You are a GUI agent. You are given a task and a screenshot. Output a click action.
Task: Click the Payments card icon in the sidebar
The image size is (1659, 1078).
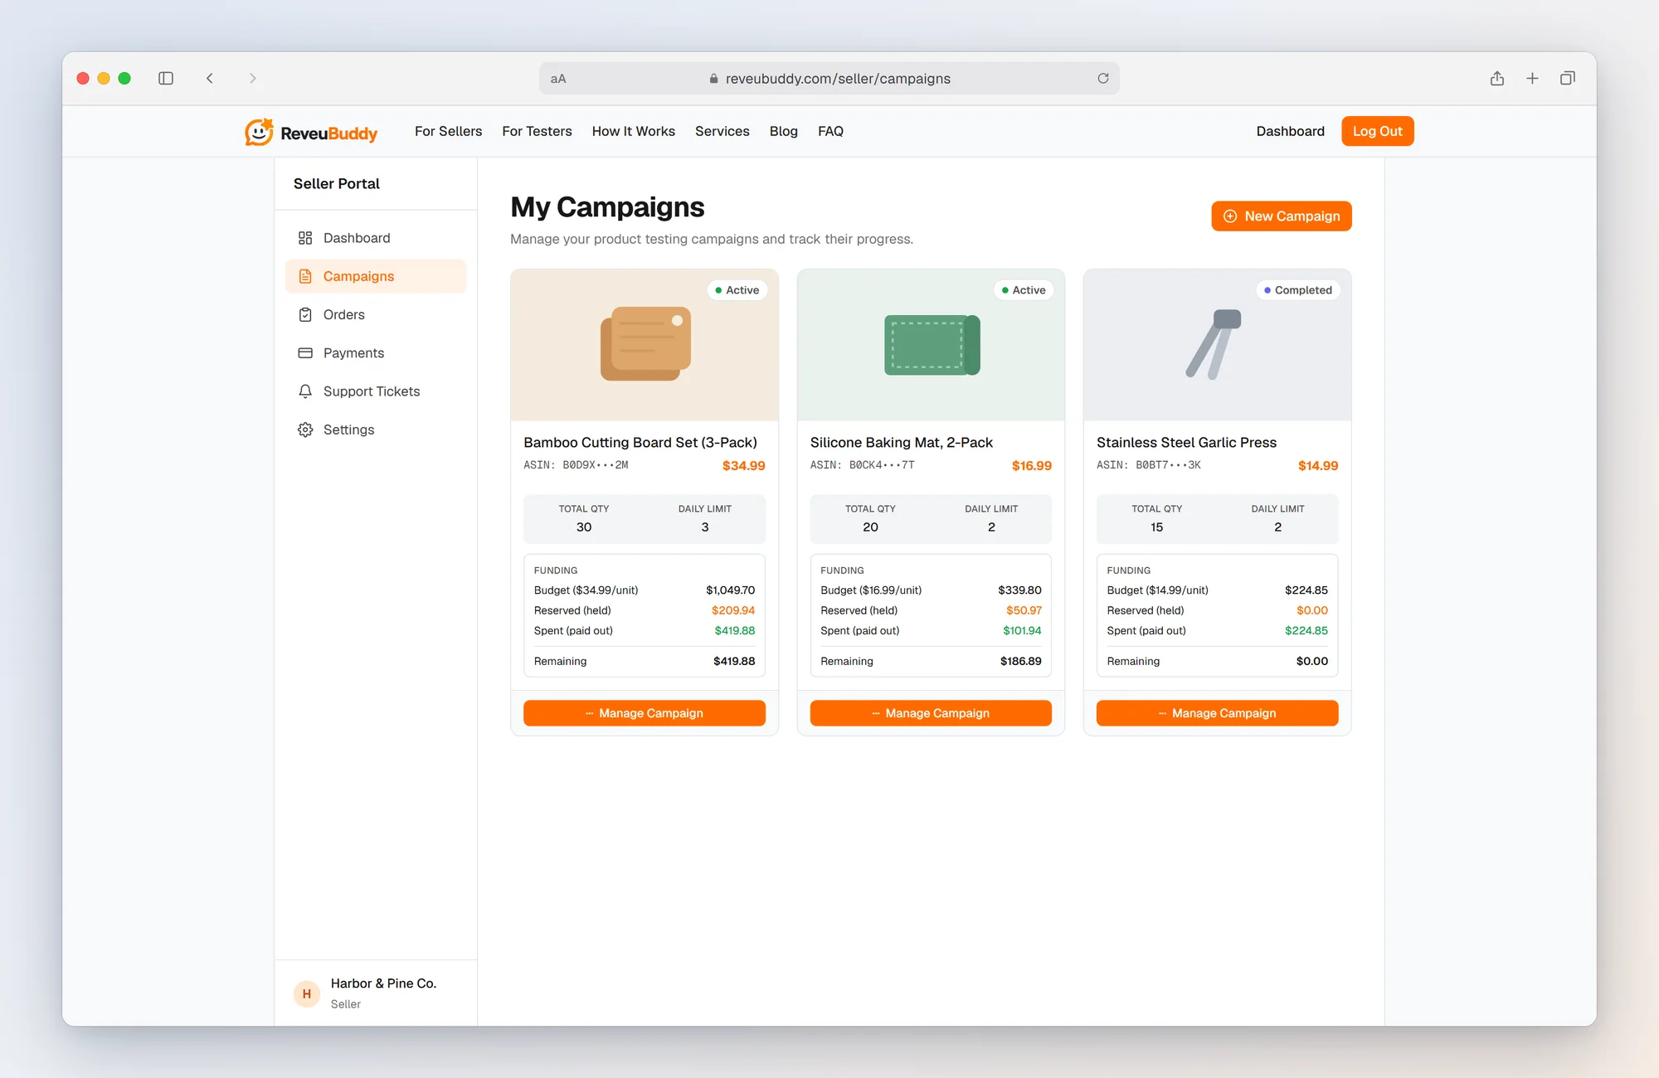(x=305, y=352)
